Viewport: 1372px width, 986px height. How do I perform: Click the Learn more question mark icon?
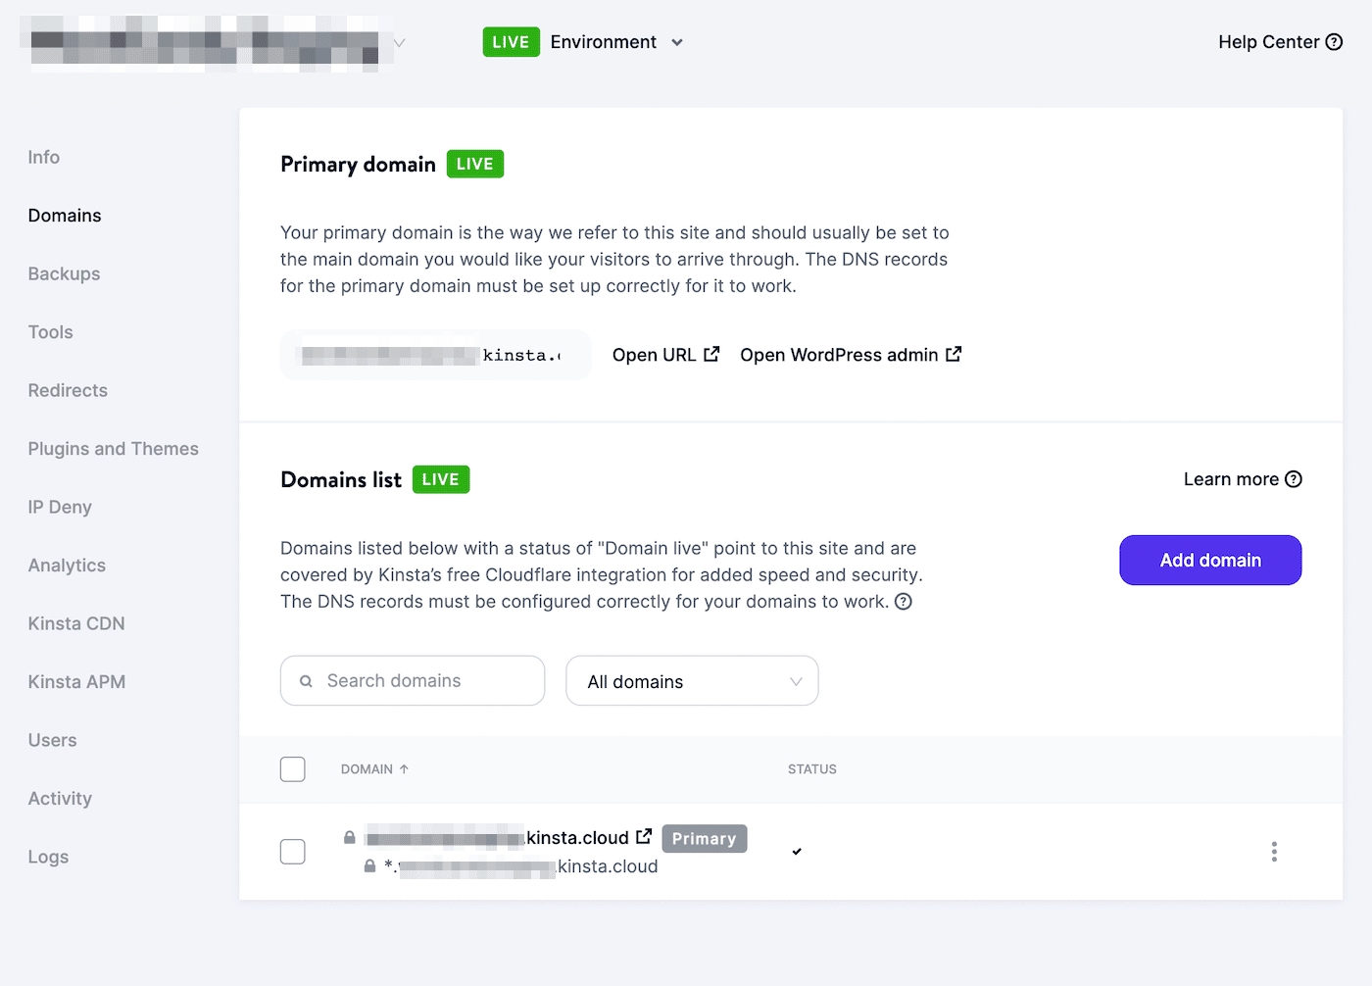tap(1294, 479)
